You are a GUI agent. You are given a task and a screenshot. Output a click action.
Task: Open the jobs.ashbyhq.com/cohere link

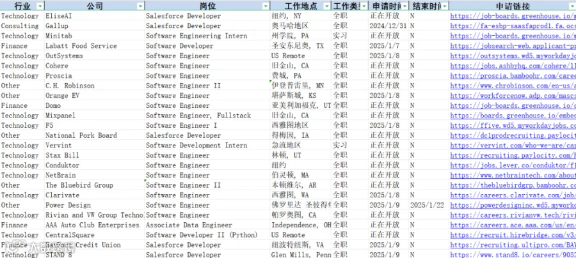pyautogui.click(x=513, y=66)
